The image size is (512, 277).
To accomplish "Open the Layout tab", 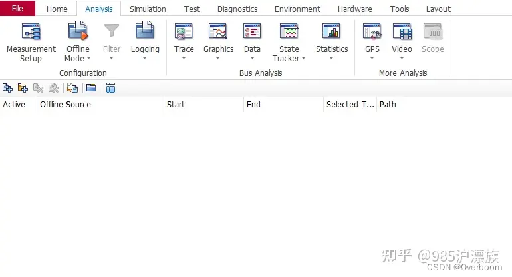I will pyautogui.click(x=439, y=9).
